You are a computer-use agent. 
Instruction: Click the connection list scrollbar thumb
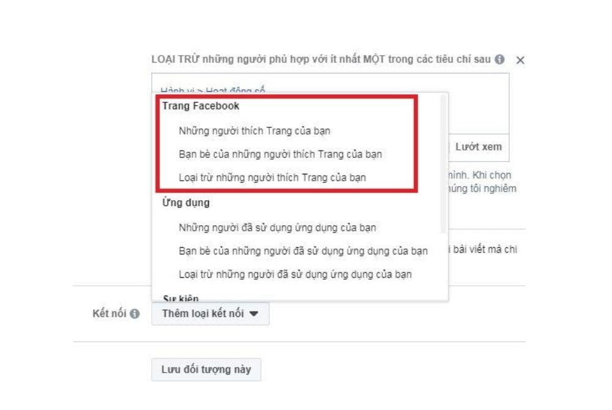443,164
